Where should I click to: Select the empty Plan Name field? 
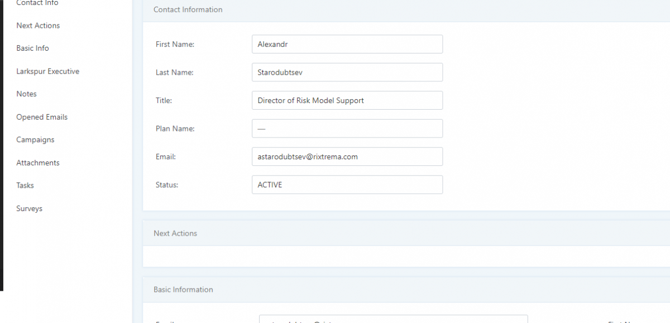pyautogui.click(x=347, y=129)
